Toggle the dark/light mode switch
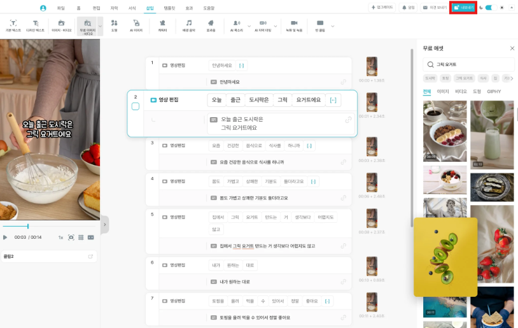 pyautogui.click(x=491, y=8)
